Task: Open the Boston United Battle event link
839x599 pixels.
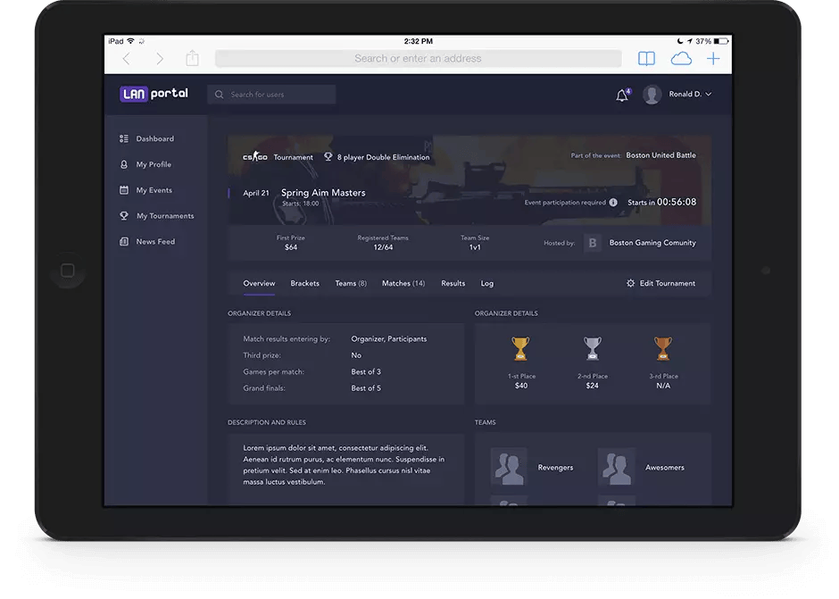Action: click(x=660, y=155)
